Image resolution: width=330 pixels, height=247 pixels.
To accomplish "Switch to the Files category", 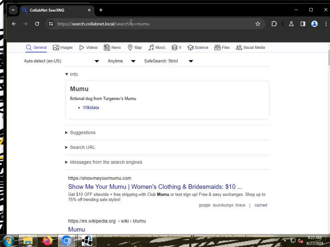I will (x=222, y=48).
